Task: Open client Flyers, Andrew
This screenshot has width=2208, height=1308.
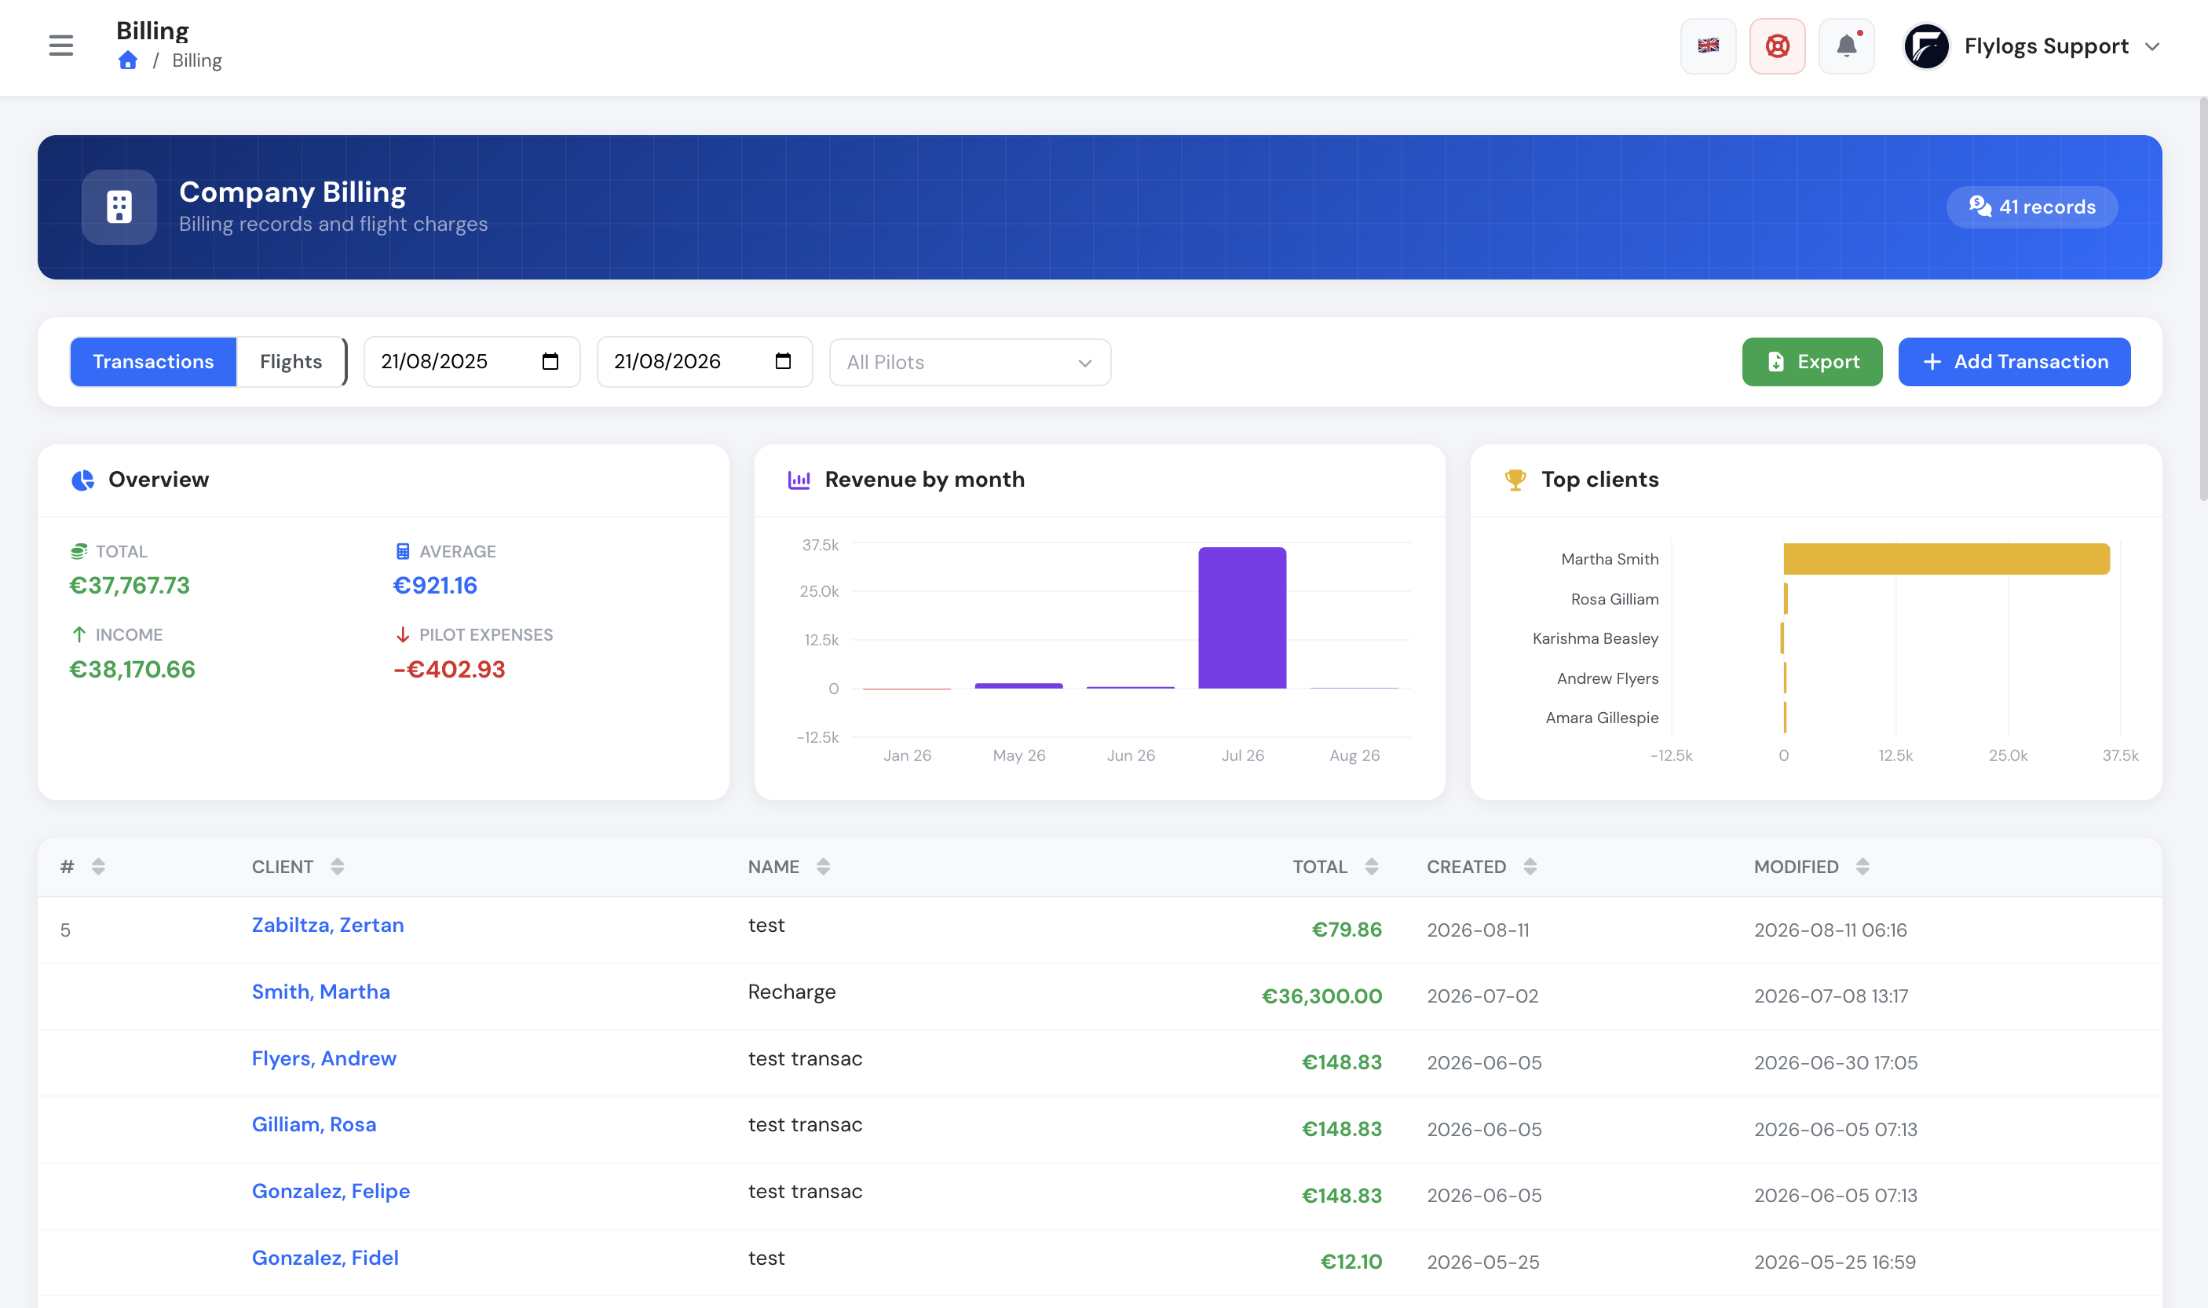Action: (x=324, y=1058)
